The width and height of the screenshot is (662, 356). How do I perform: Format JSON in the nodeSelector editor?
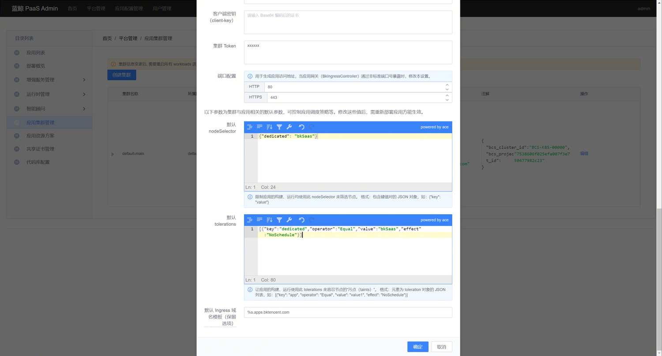pyautogui.click(x=250, y=127)
